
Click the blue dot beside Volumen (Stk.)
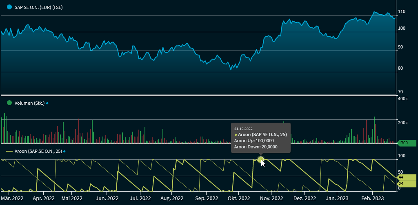(x=47, y=104)
